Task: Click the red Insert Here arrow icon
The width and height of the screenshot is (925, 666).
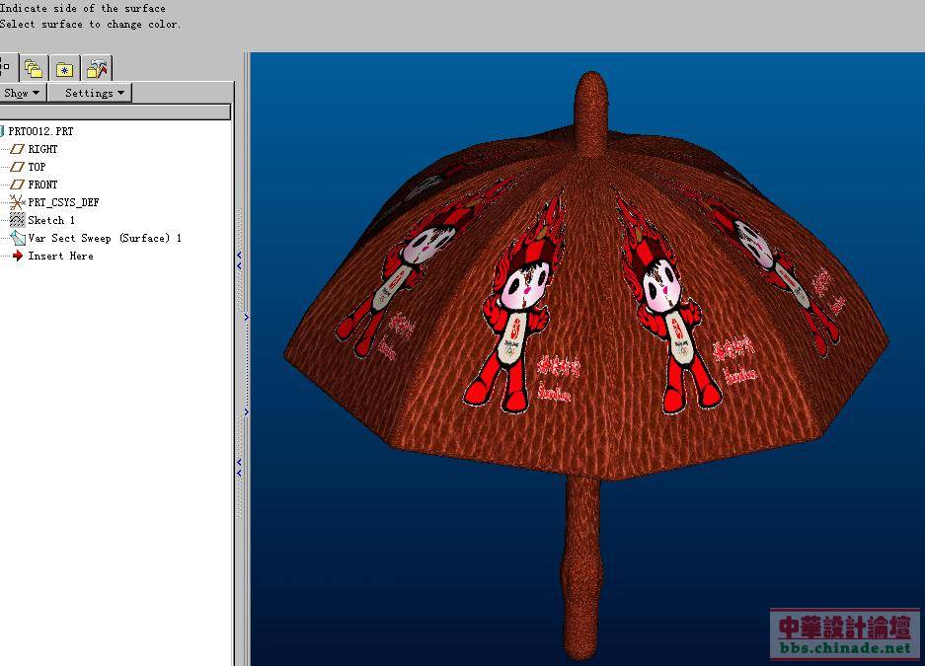Action: click(x=18, y=256)
